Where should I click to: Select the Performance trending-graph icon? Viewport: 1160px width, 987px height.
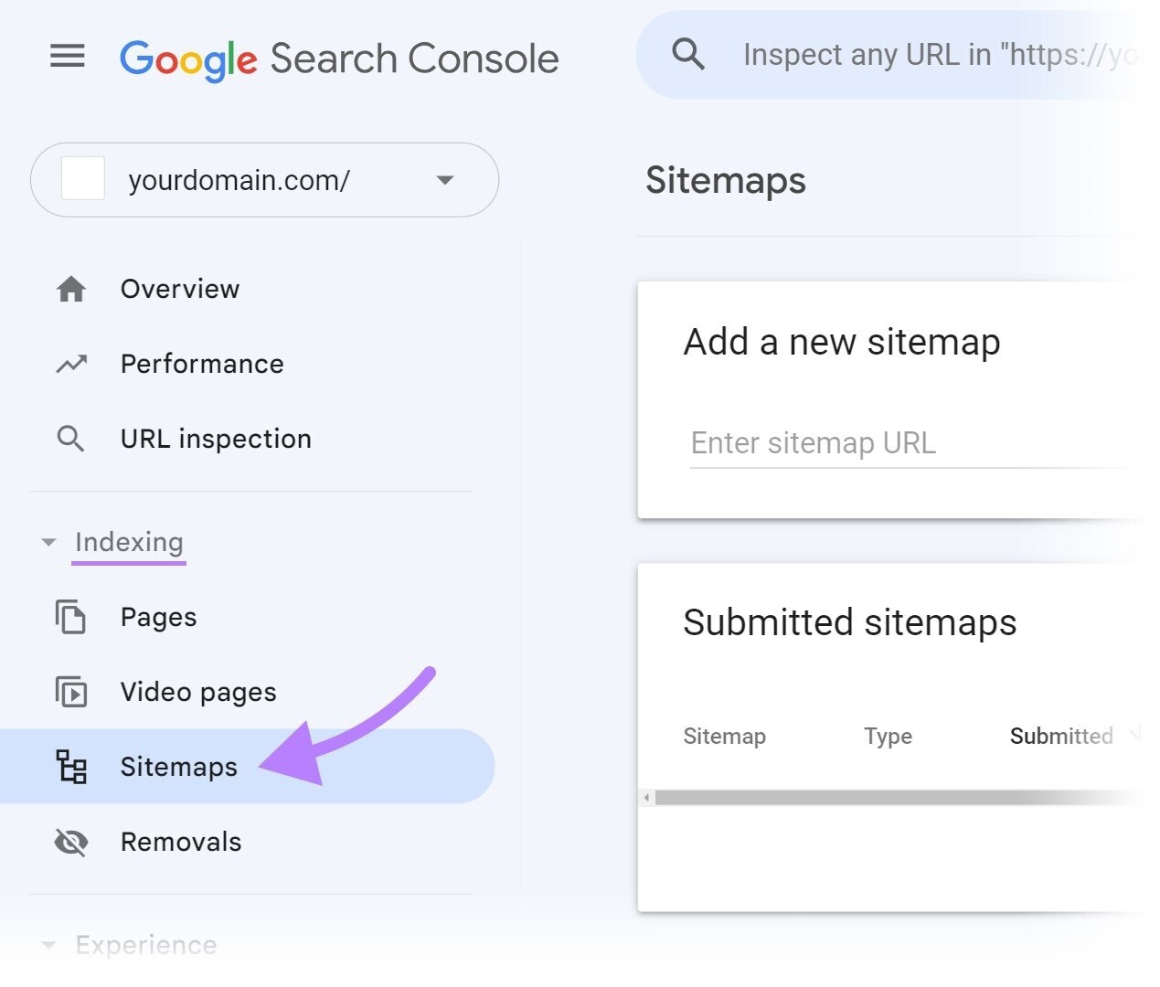tap(70, 364)
